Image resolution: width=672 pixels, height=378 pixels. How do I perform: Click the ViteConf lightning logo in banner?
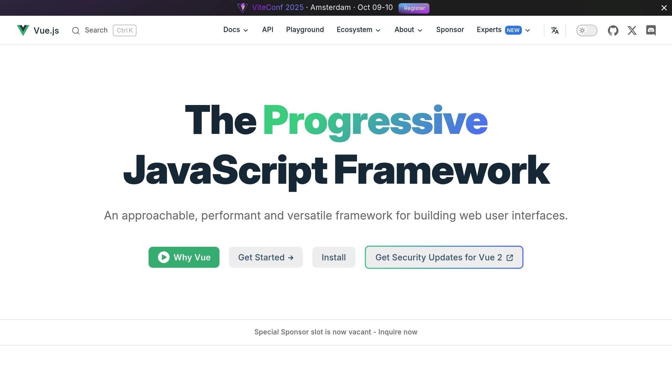(242, 8)
